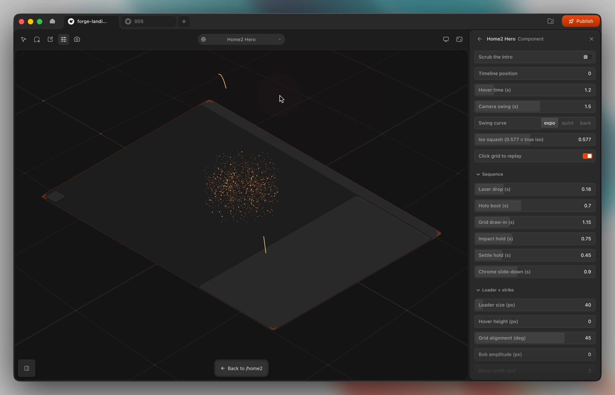The height and width of the screenshot is (395, 615).
Task: Open a new tab with plus icon
Action: click(184, 21)
